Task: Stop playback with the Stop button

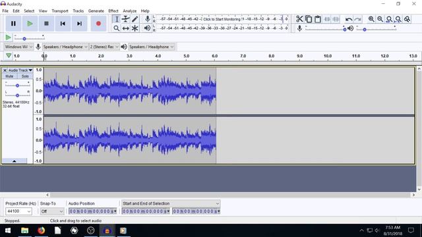Action: pos(46,24)
